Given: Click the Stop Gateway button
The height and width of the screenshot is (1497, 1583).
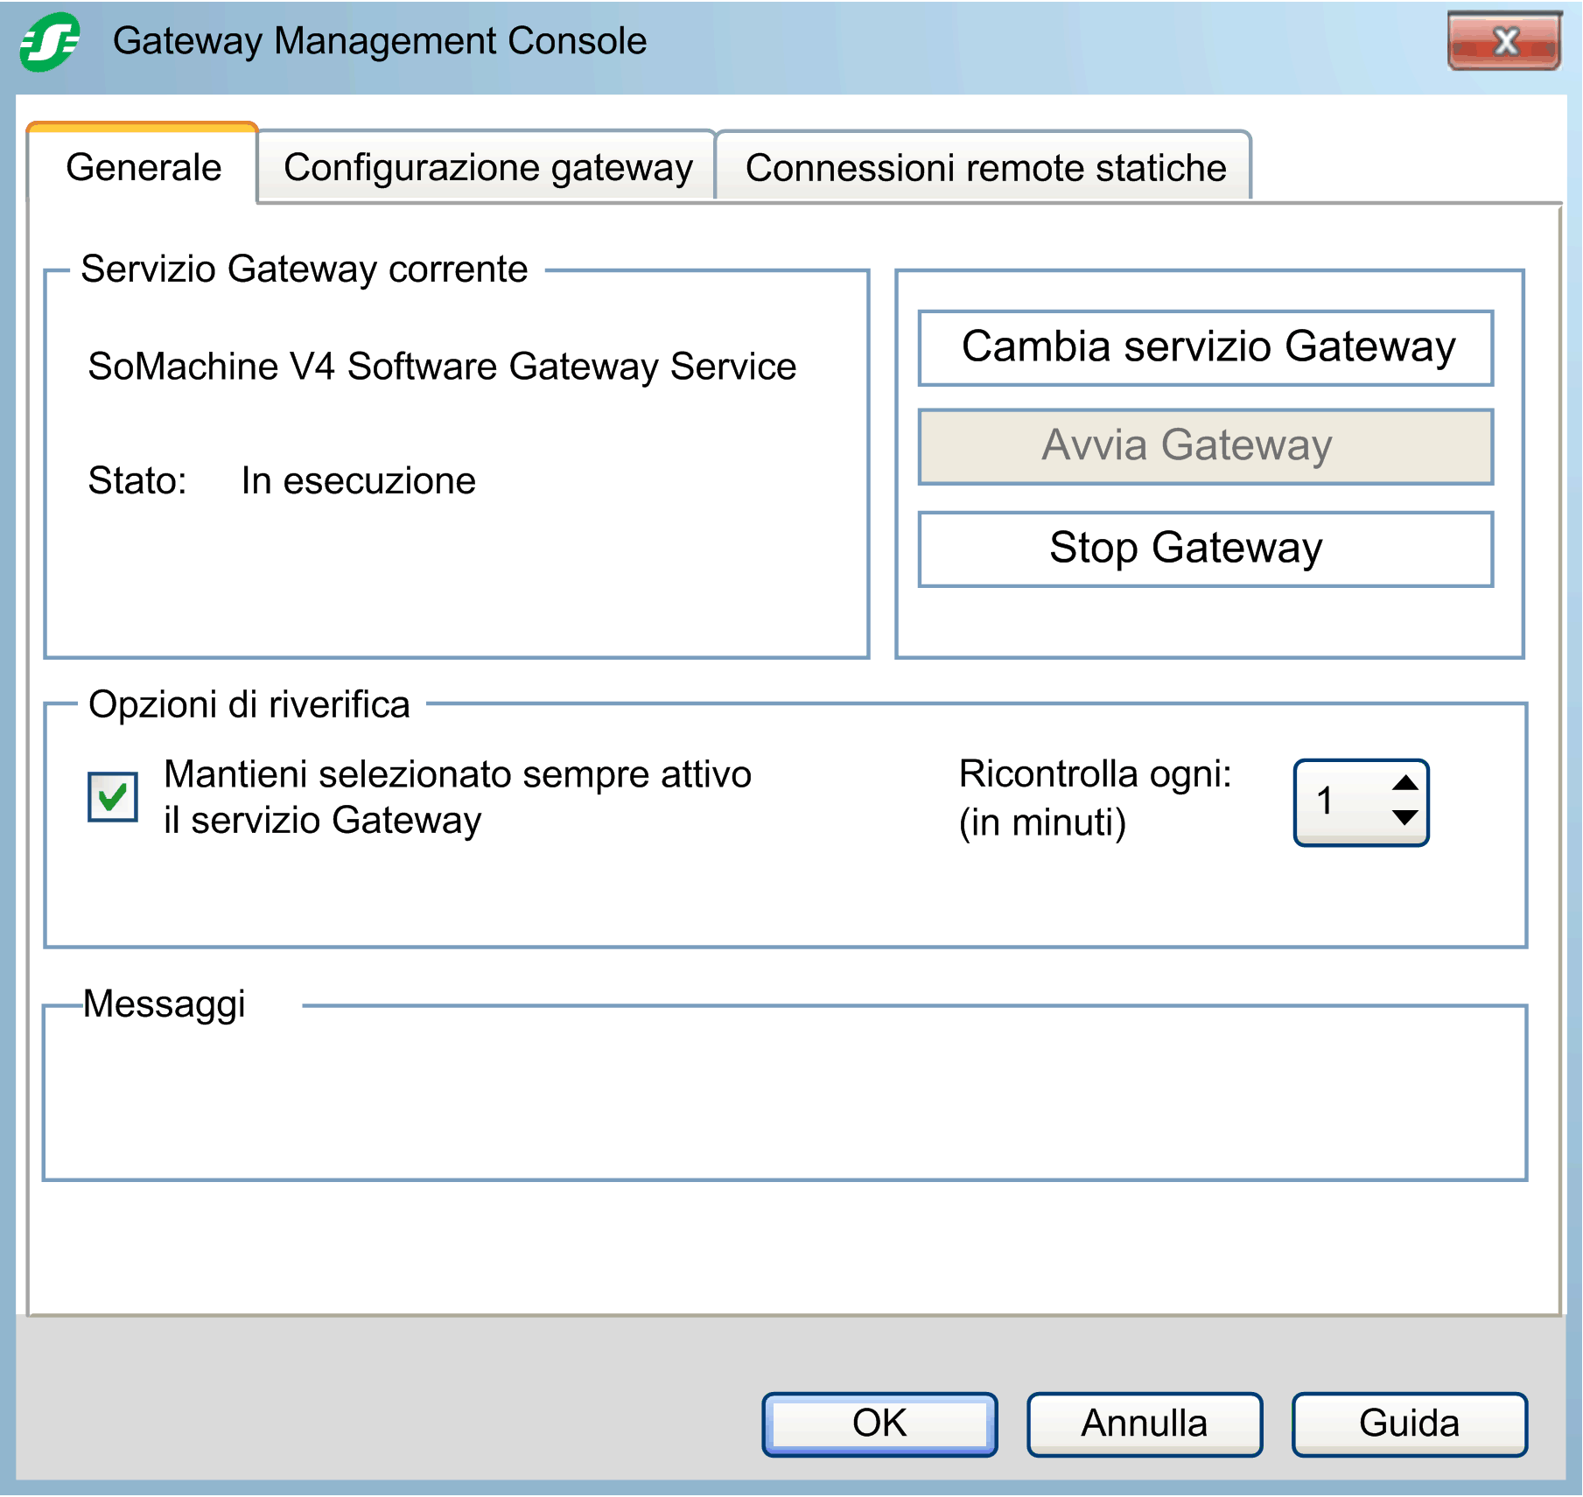Looking at the screenshot, I should 1205,549.
